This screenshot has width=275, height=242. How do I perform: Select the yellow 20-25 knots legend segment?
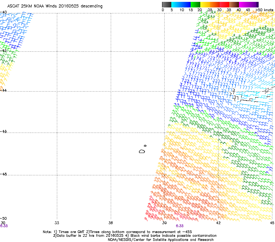pos(205,4)
